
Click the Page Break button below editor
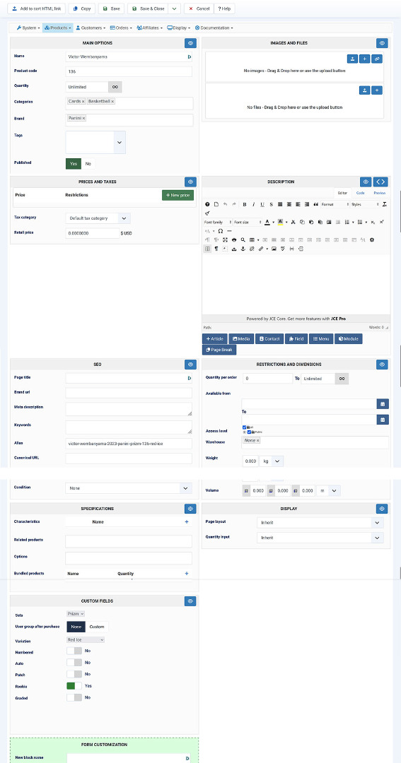219,350
